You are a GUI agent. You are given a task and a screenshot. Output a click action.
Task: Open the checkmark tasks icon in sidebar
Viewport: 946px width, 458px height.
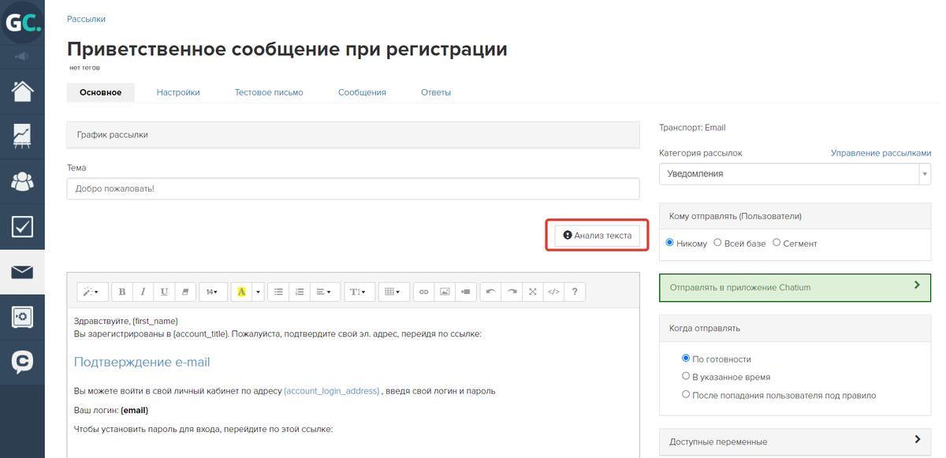pos(22,227)
